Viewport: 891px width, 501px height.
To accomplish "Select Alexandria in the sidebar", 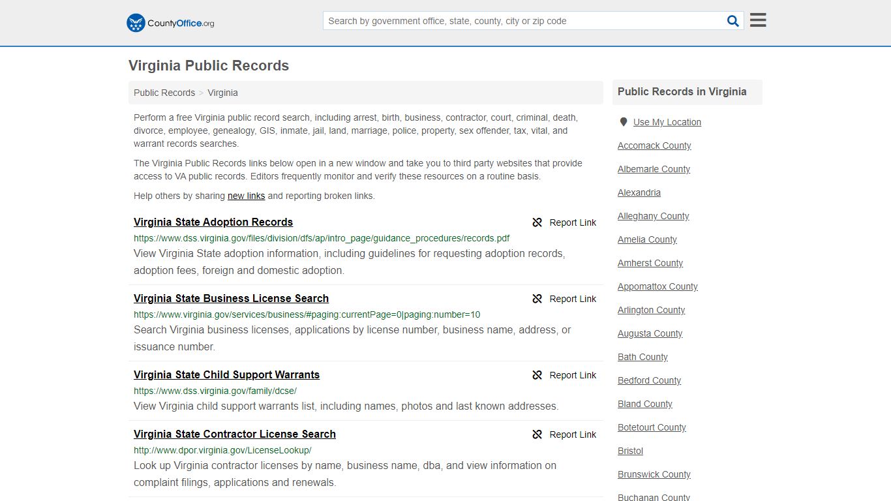I will pyautogui.click(x=639, y=192).
